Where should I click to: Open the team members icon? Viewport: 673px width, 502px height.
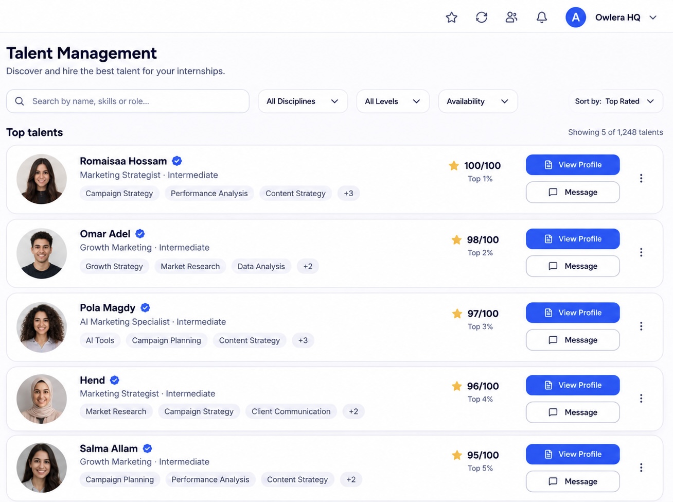click(511, 18)
